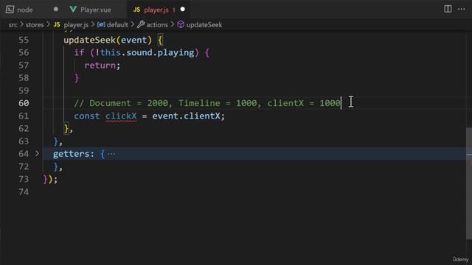Select stores in the breadcrumb
This screenshot has width=472, height=265.
point(35,24)
